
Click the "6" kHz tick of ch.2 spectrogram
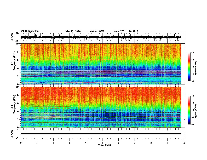18,103
